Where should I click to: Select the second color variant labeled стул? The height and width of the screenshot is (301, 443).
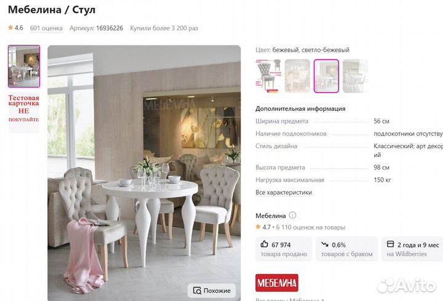[x=297, y=76]
